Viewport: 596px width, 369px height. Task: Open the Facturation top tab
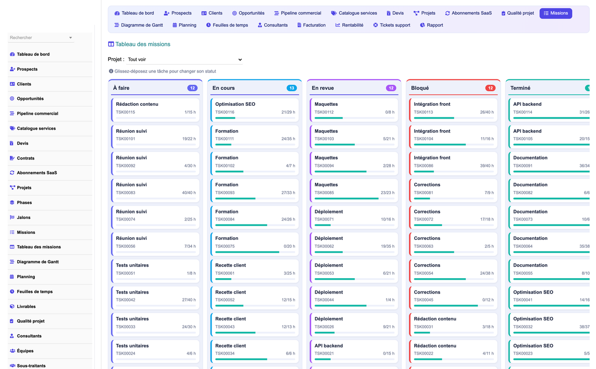click(310, 25)
